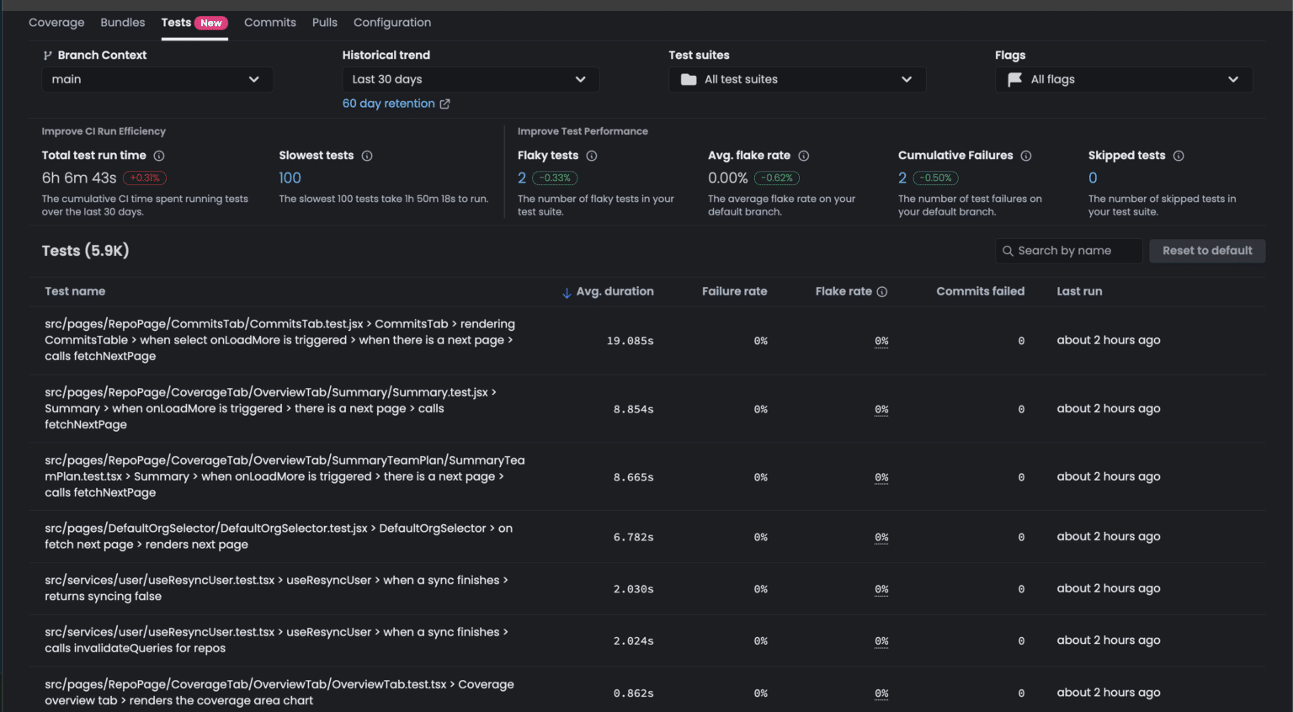The image size is (1293, 712).
Task: Expand the All test suites dropdown
Action: pyautogui.click(x=796, y=79)
